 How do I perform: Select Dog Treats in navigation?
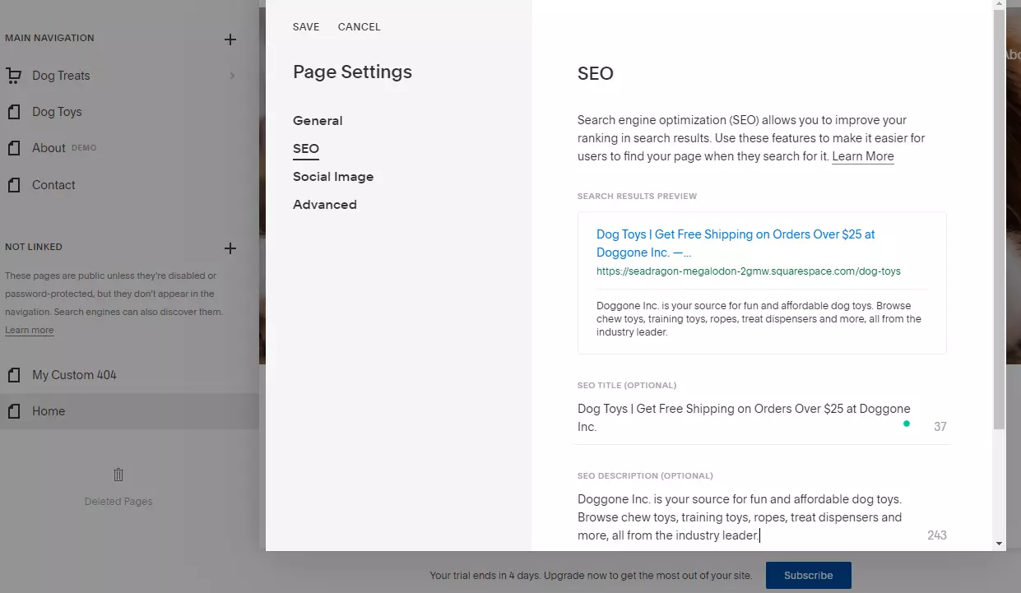61,76
